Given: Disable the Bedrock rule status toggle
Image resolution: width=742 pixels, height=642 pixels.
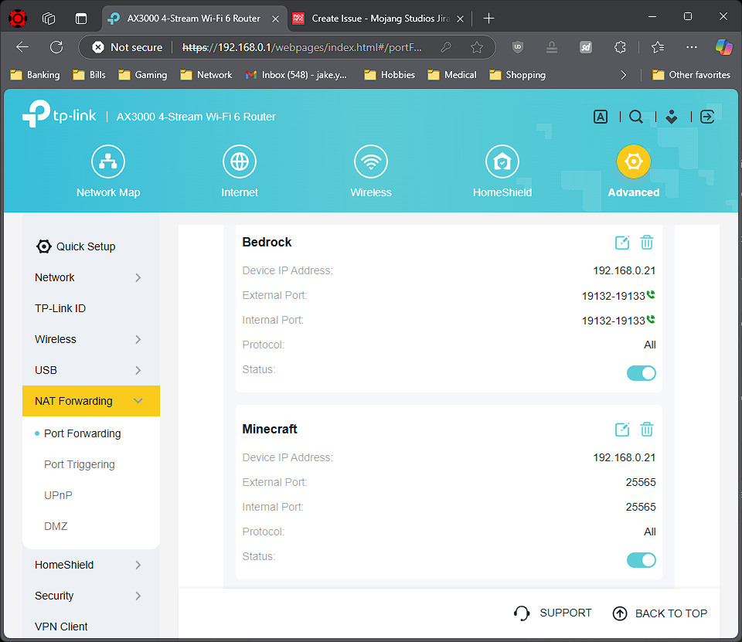Looking at the screenshot, I should pyautogui.click(x=641, y=373).
